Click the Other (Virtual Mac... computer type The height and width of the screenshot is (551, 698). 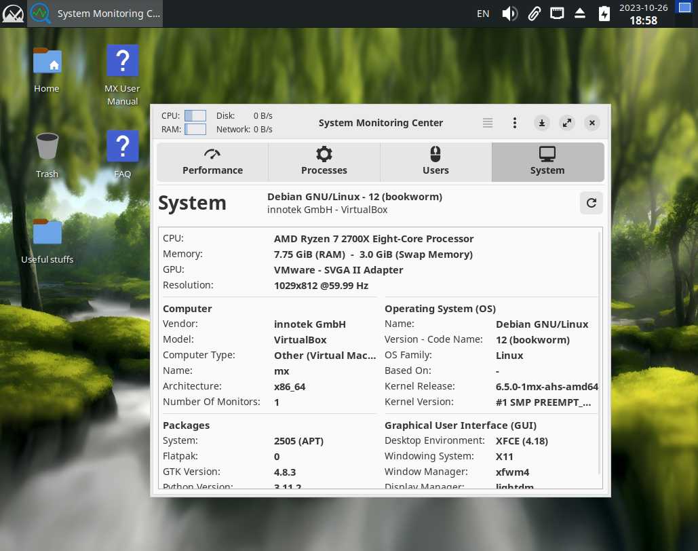(x=325, y=356)
